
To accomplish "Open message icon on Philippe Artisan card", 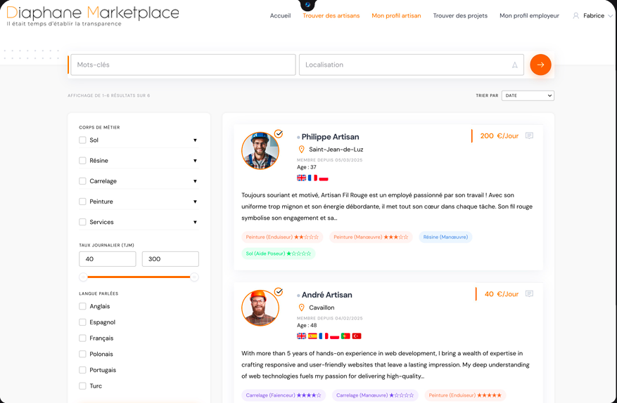I will pos(529,136).
